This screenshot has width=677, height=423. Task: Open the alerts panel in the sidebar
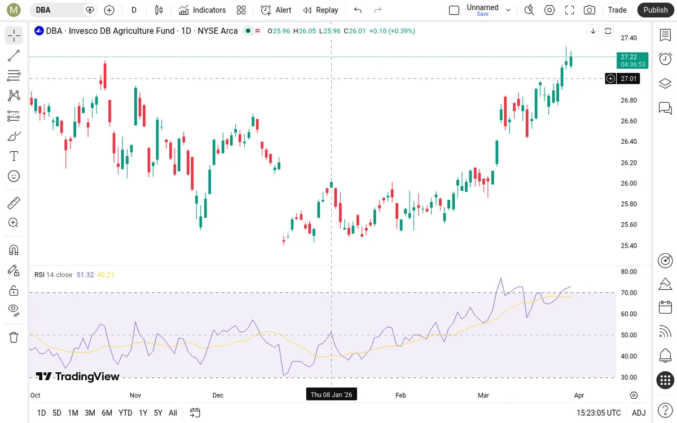click(x=665, y=59)
